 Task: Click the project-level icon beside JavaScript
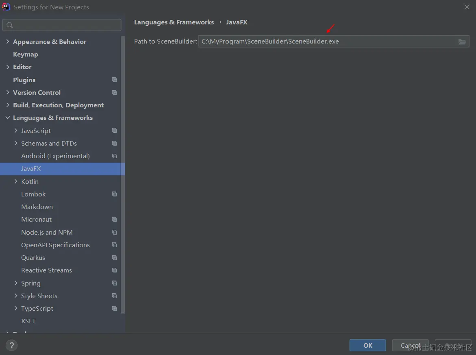pos(115,131)
